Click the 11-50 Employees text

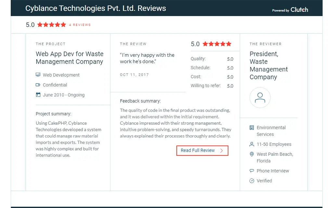(274, 144)
